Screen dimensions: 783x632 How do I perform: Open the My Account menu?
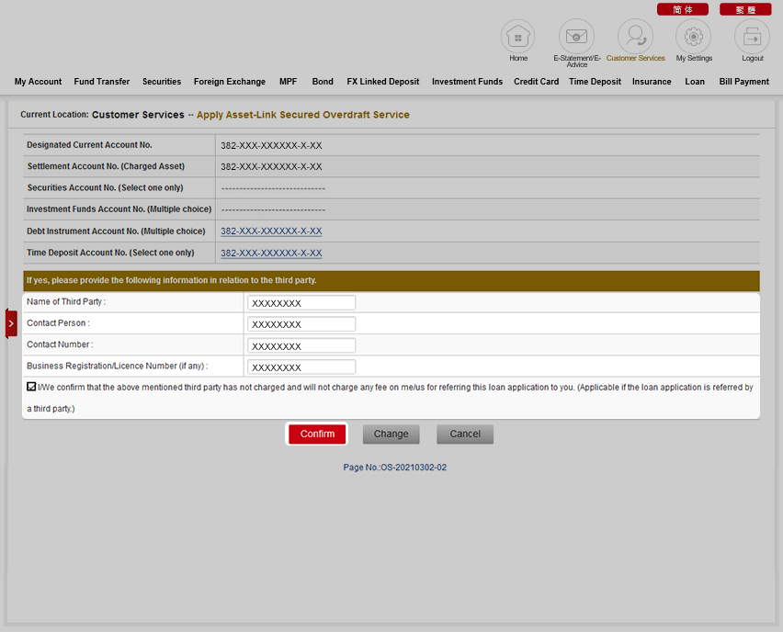pyautogui.click(x=38, y=82)
